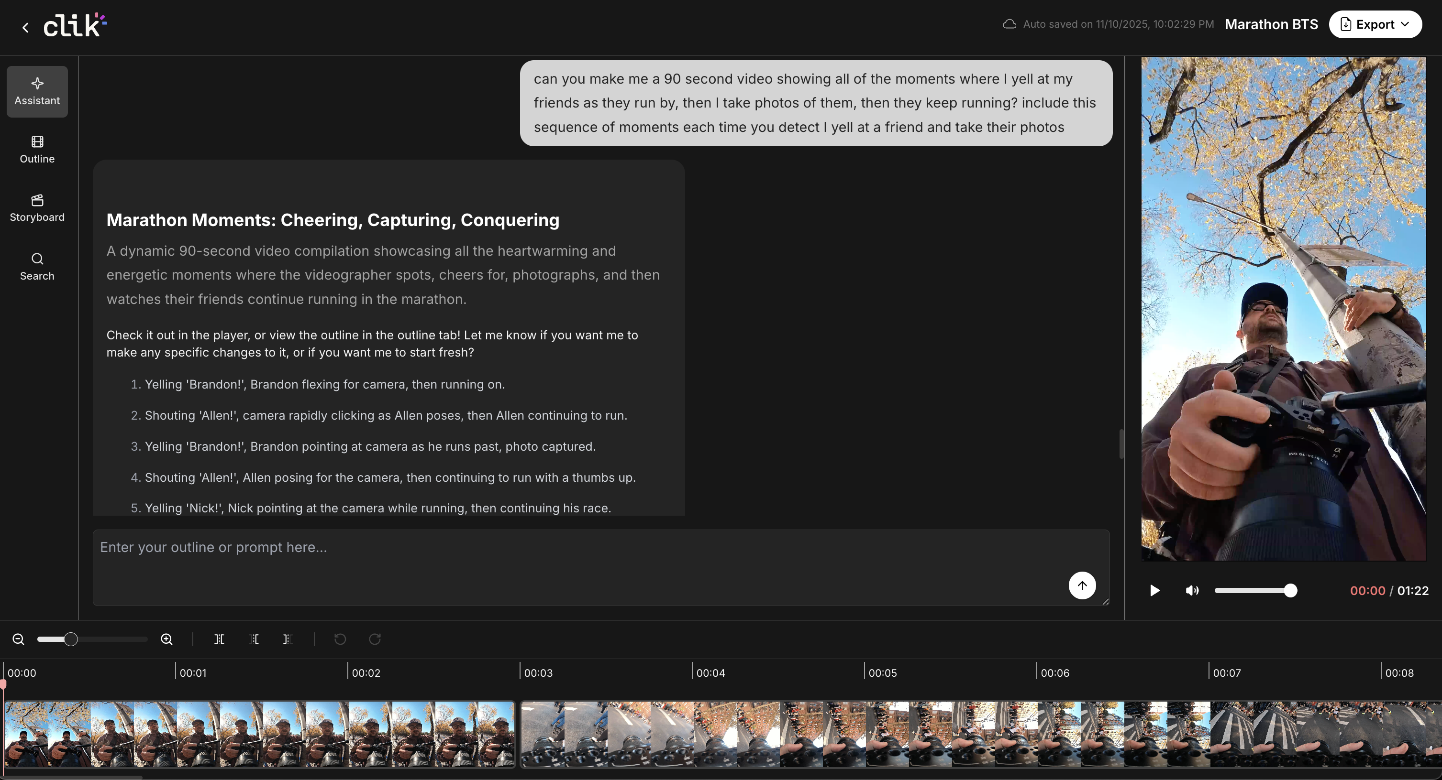
Task: Redo the last timeline edit
Action: click(x=374, y=639)
